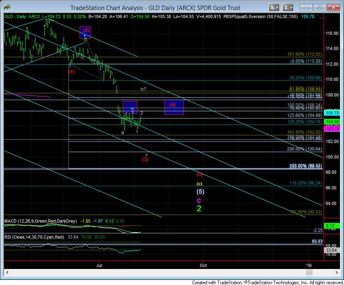Click the 105.78 price marker on axis
344x285 pixels.
point(330,114)
